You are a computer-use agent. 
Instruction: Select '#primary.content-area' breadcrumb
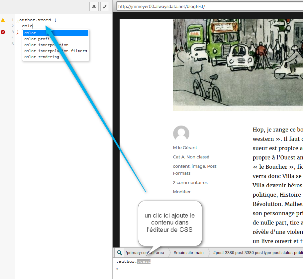click(145, 252)
